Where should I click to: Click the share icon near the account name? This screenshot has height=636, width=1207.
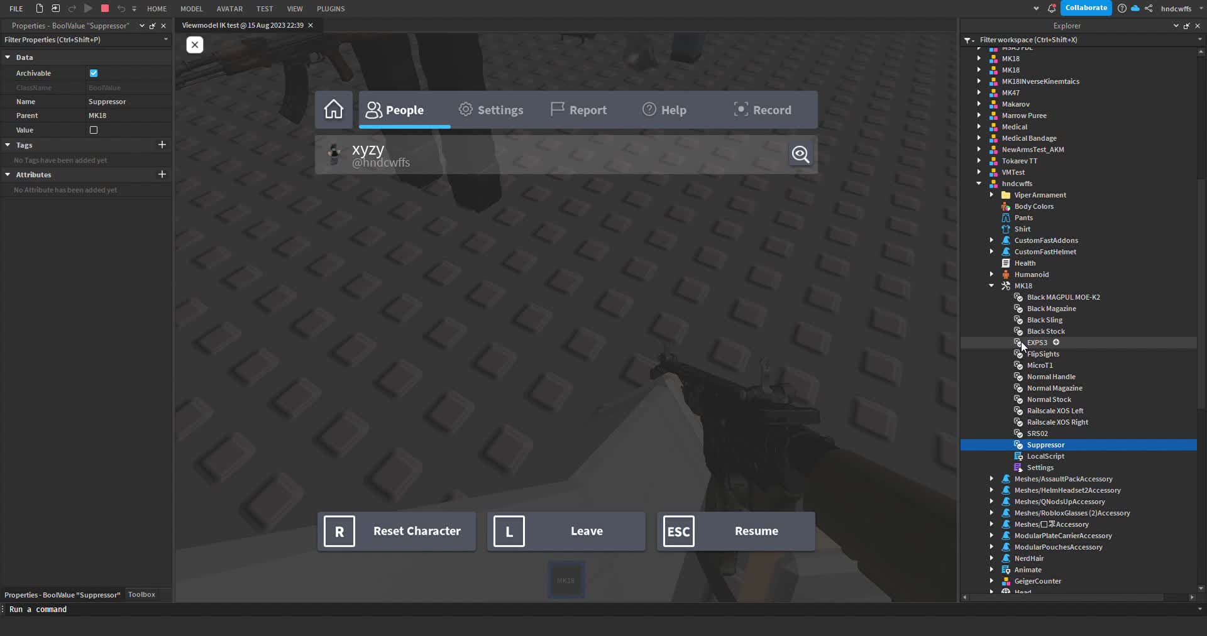[x=1149, y=8]
